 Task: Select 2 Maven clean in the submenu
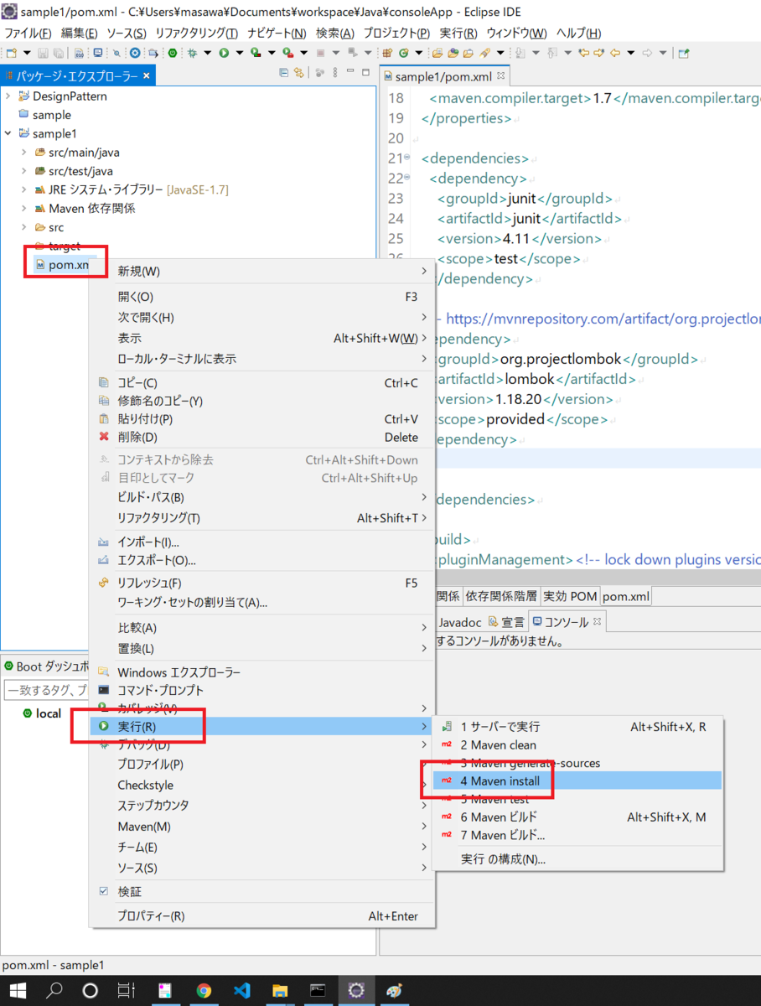[577, 744]
